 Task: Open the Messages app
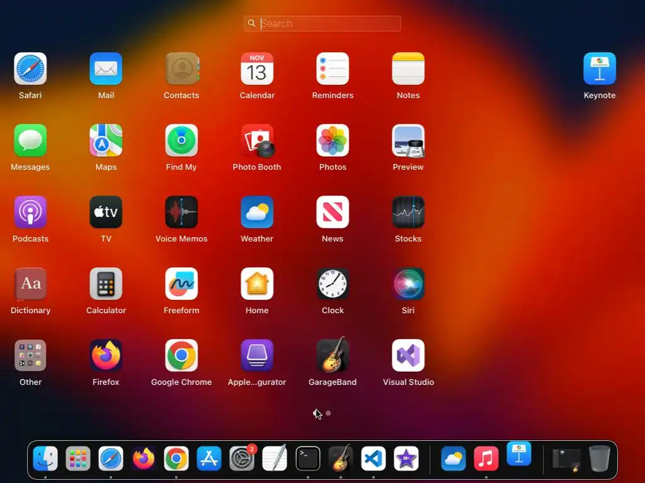point(30,140)
